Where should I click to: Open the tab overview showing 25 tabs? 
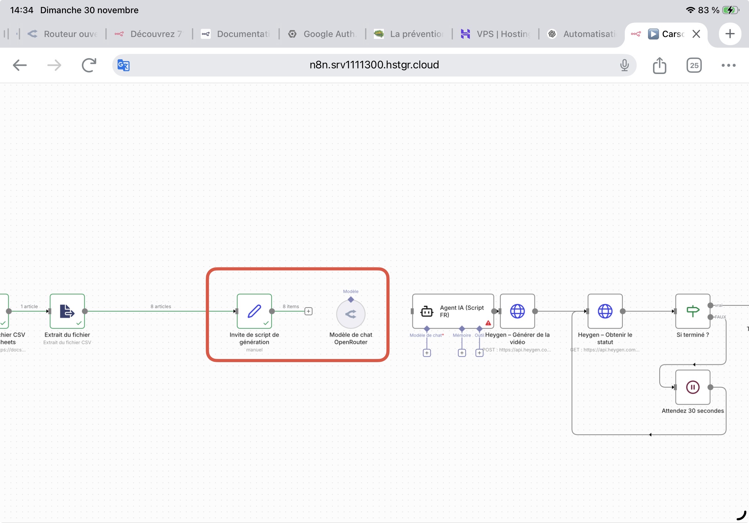click(693, 65)
